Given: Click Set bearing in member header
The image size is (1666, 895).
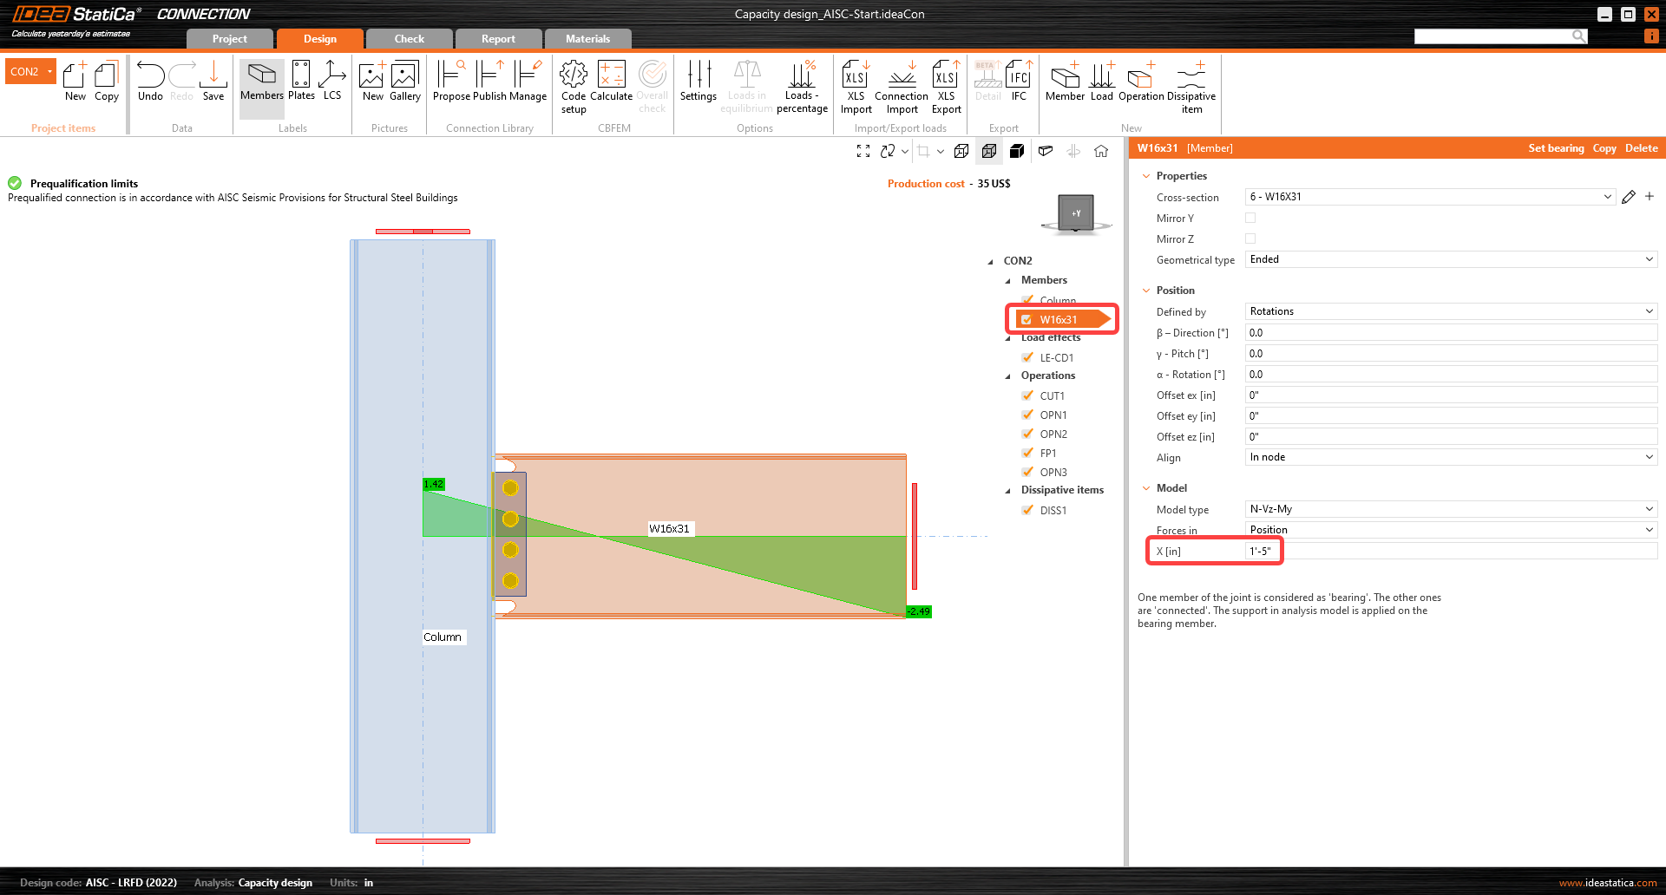Looking at the screenshot, I should click(1556, 148).
